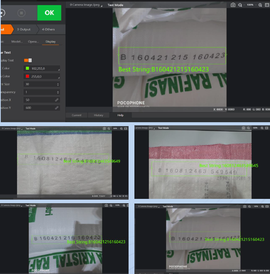The height and width of the screenshot is (274, 270).
Task: Open the History tab
Action: (99, 115)
